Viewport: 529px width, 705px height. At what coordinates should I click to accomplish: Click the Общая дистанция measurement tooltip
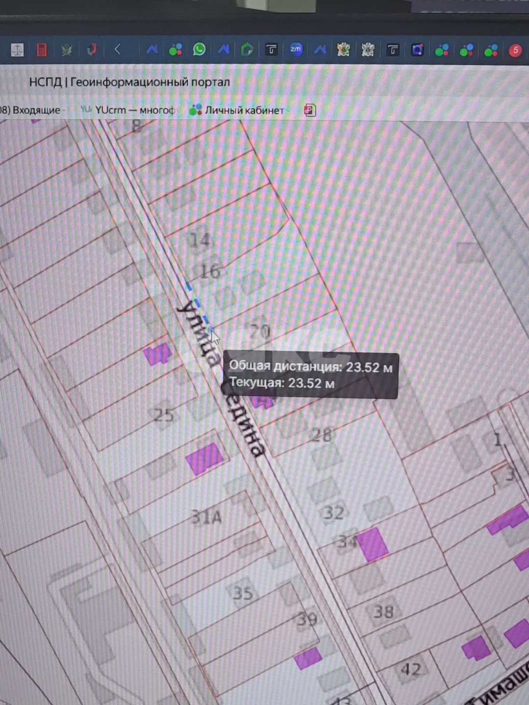311,375
